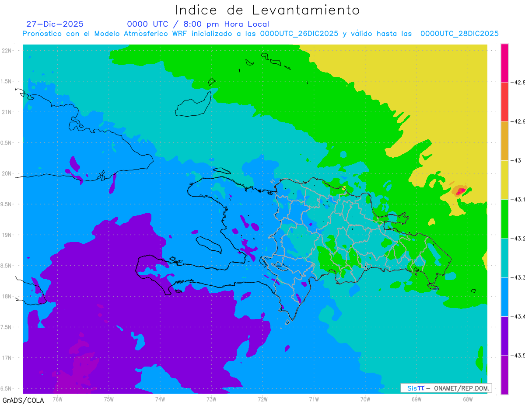
Task: Click the "76W" longitude label
Action: click(x=57, y=399)
